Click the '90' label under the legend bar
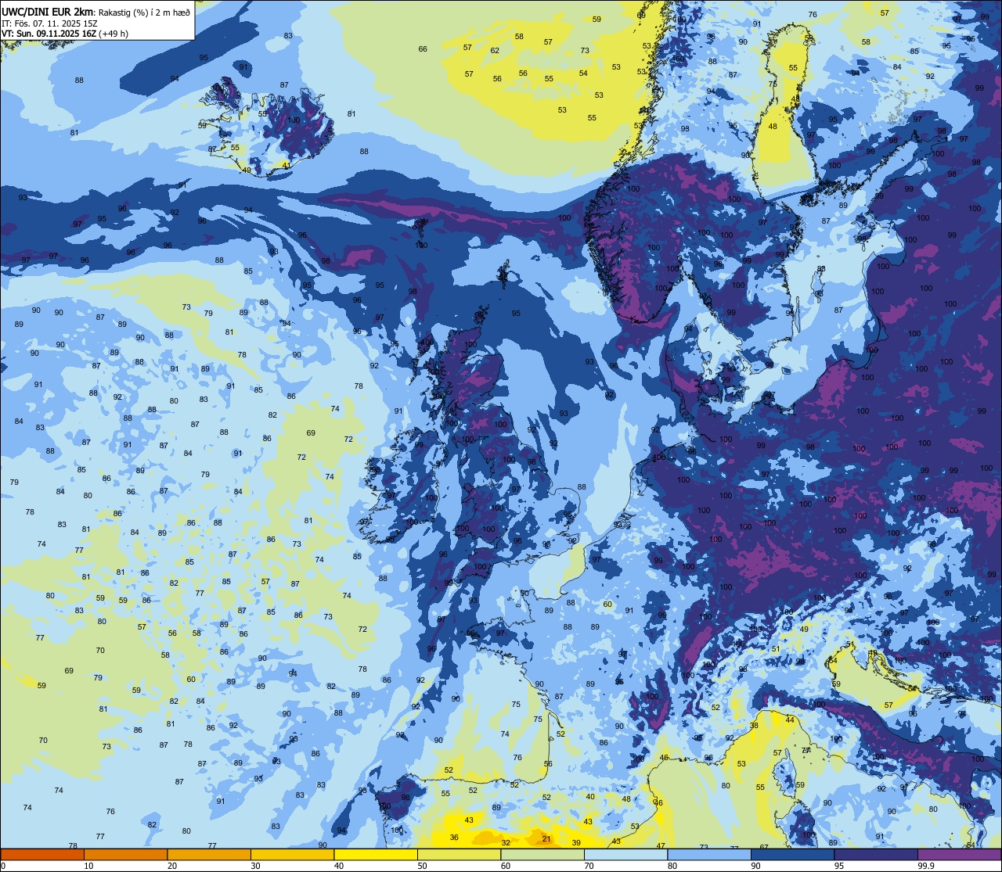Viewport: 1002px width, 872px height. [755, 866]
